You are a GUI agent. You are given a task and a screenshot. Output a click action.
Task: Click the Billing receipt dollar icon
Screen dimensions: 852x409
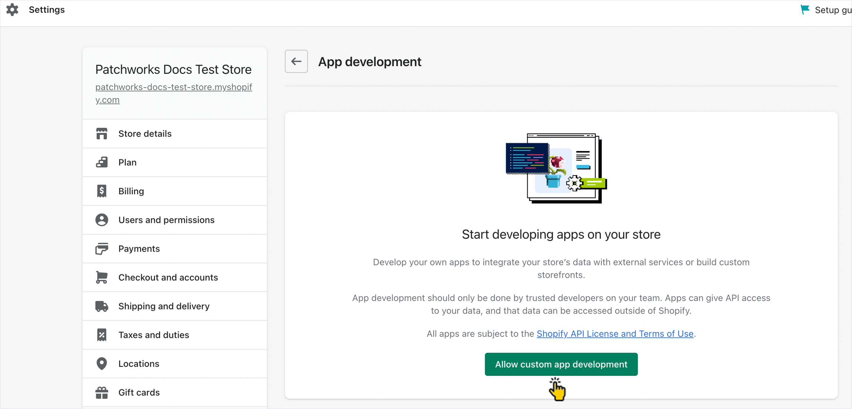coord(102,191)
